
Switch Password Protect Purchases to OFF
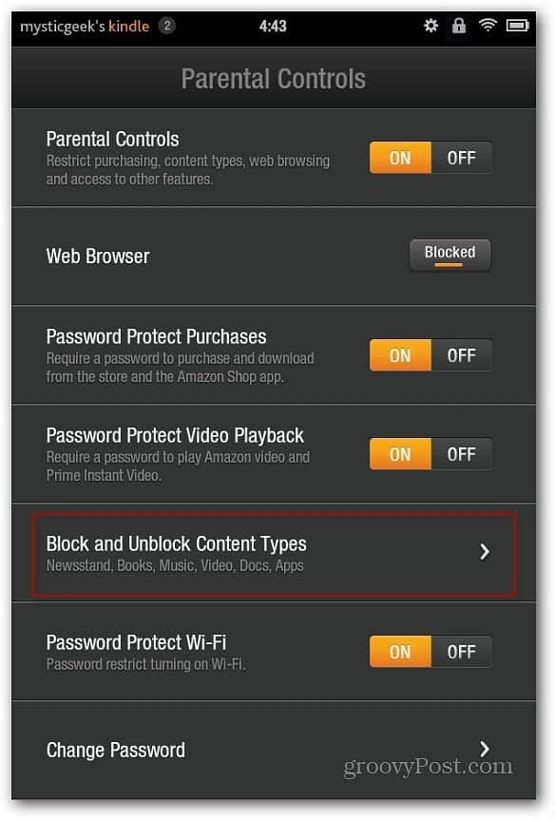coord(462,355)
